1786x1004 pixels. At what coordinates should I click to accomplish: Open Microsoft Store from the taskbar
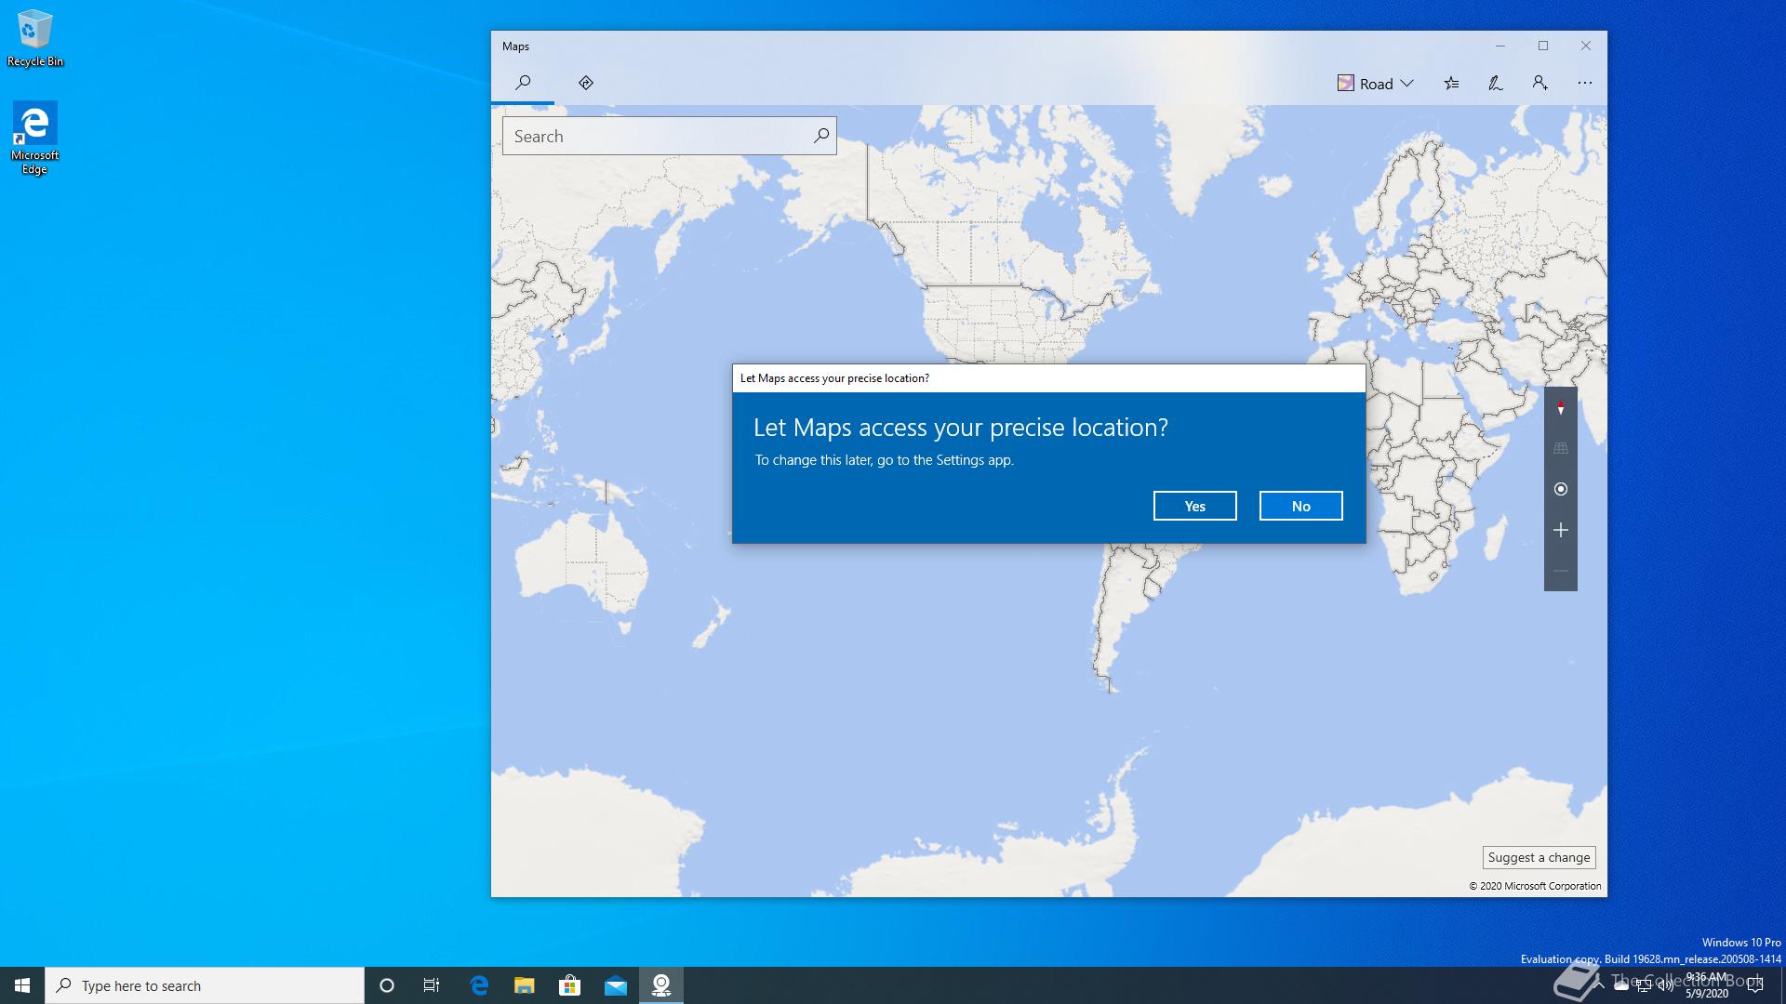pyautogui.click(x=569, y=985)
